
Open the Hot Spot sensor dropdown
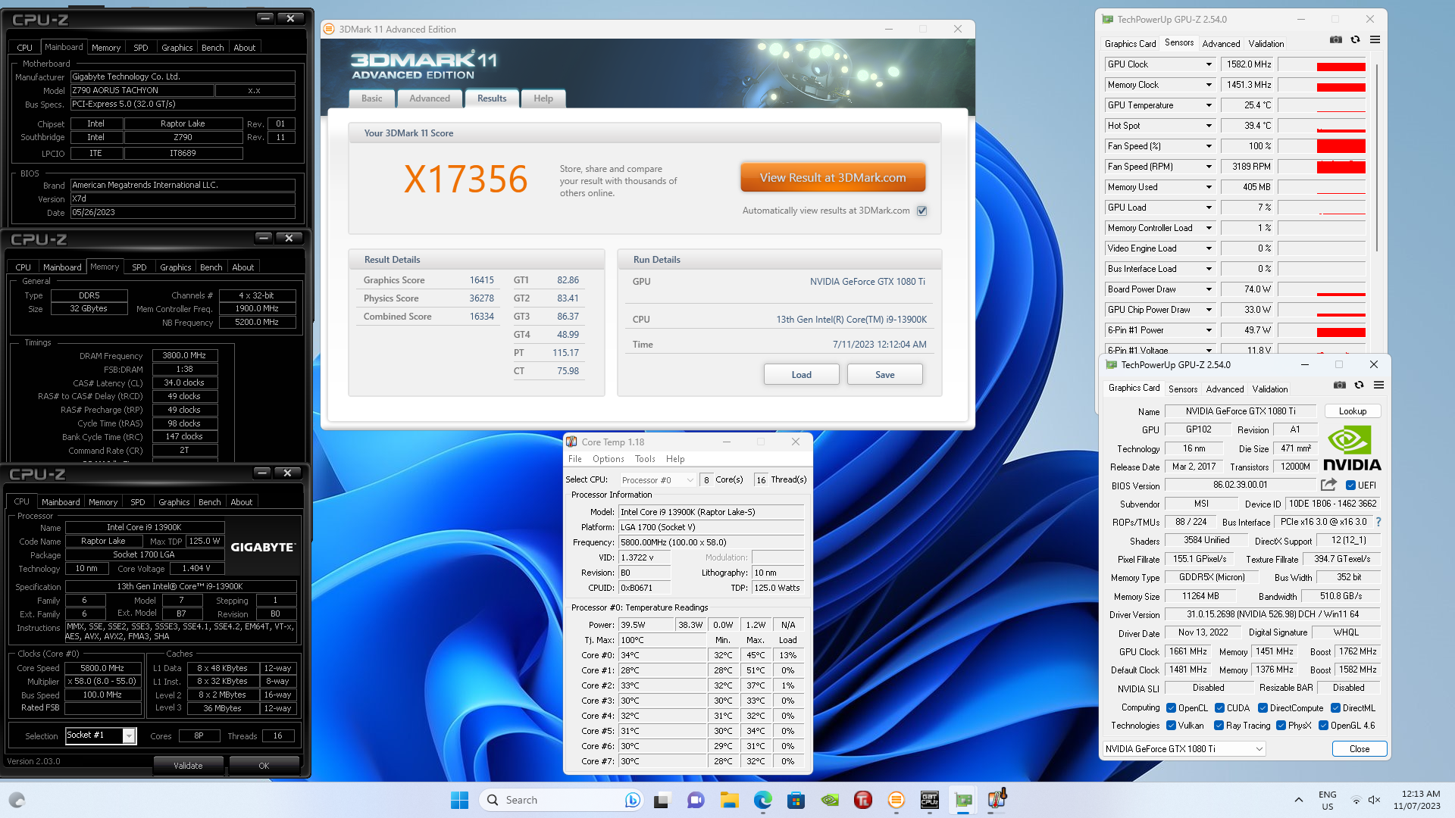(1209, 126)
